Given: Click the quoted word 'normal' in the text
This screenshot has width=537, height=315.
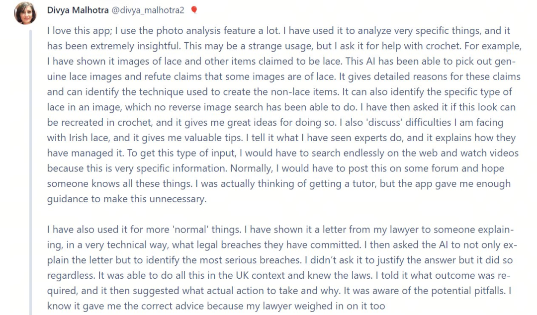Looking at the screenshot, I should click(x=191, y=230).
